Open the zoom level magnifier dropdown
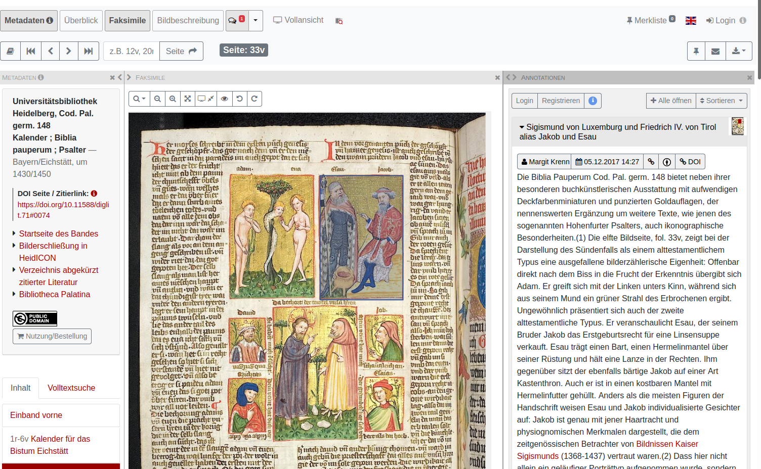 pyautogui.click(x=140, y=99)
